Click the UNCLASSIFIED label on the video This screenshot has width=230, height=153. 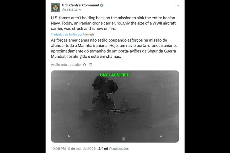coord(115,75)
